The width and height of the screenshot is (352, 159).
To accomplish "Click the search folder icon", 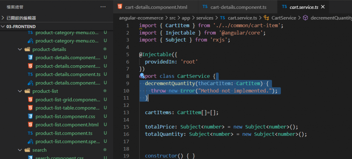I will click(x=27, y=150).
